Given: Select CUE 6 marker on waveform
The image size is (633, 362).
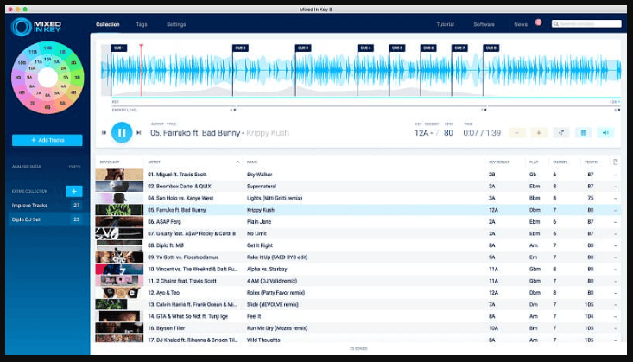Looking at the screenshot, I should tap(428, 48).
